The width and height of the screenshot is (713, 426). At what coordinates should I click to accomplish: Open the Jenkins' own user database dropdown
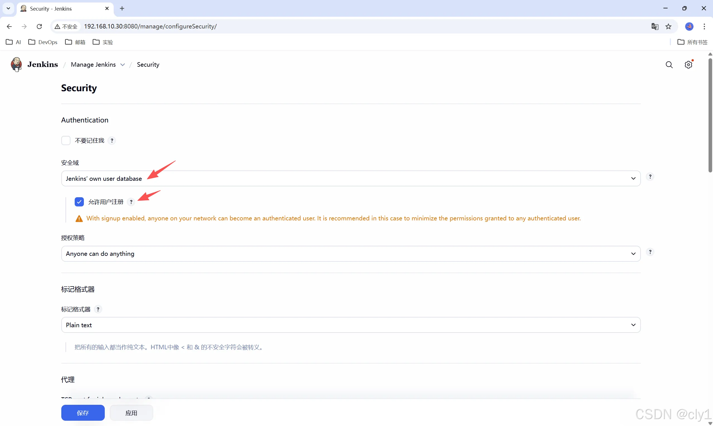[x=350, y=179]
